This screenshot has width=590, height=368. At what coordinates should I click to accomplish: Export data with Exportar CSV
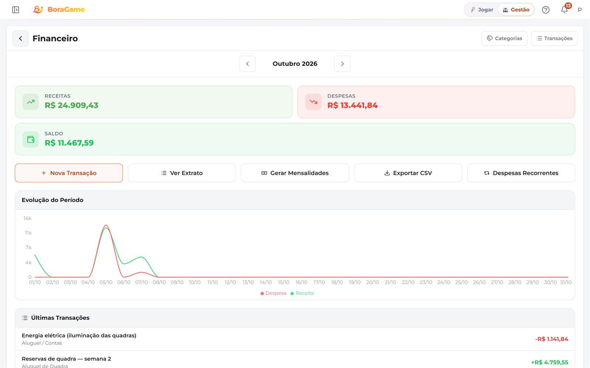click(408, 173)
